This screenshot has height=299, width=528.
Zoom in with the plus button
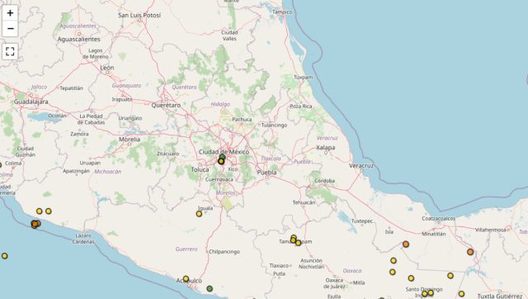(10, 13)
